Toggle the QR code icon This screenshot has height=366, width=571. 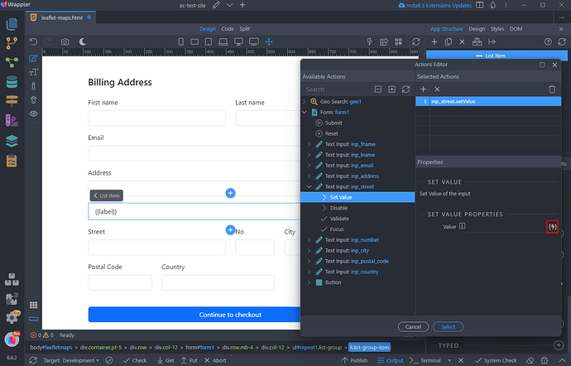(398, 42)
